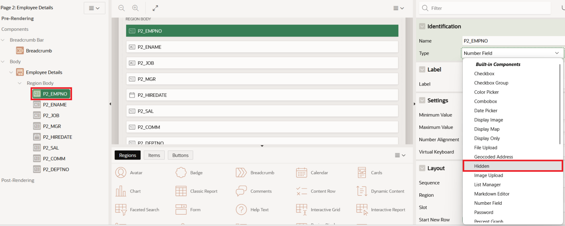Collapse the Body node in the rendering tree
The width and height of the screenshot is (565, 226).
click(x=3, y=61)
